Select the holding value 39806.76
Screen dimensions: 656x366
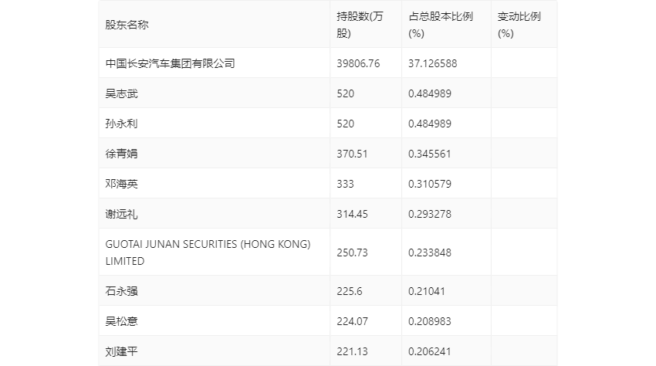tap(358, 63)
